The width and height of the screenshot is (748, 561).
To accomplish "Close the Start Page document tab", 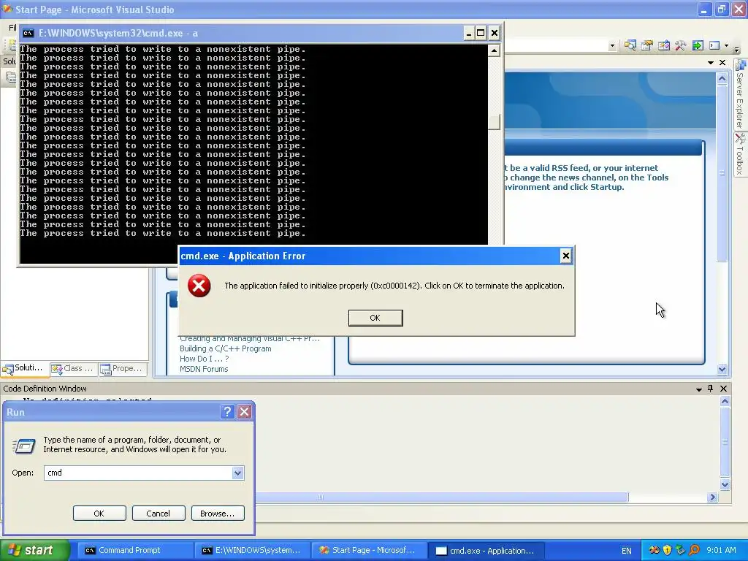I will tap(722, 63).
